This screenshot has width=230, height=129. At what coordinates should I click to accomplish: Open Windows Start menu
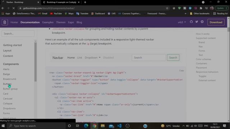[3, 126]
